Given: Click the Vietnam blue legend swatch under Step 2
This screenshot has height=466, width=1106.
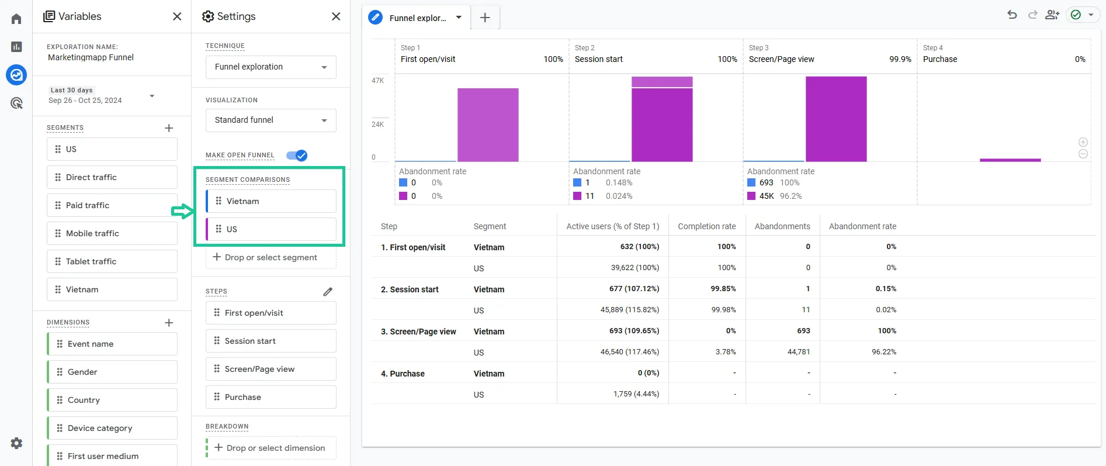Looking at the screenshot, I should coord(577,182).
